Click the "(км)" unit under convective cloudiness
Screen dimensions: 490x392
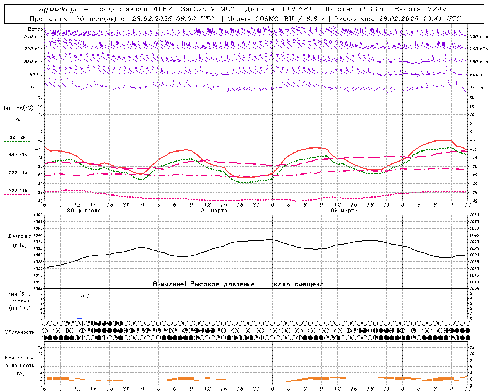click(20, 373)
